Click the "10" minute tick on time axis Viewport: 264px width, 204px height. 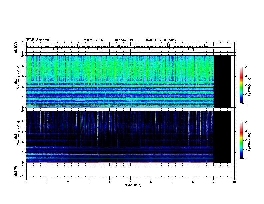pos(234,182)
